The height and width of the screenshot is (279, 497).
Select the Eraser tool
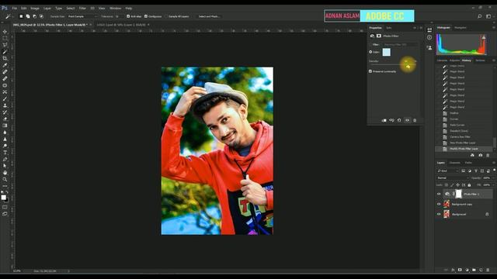(5, 119)
